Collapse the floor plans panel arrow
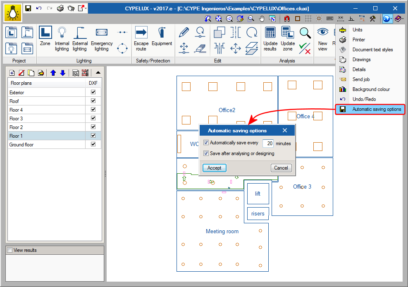 pyautogui.click(x=98, y=72)
